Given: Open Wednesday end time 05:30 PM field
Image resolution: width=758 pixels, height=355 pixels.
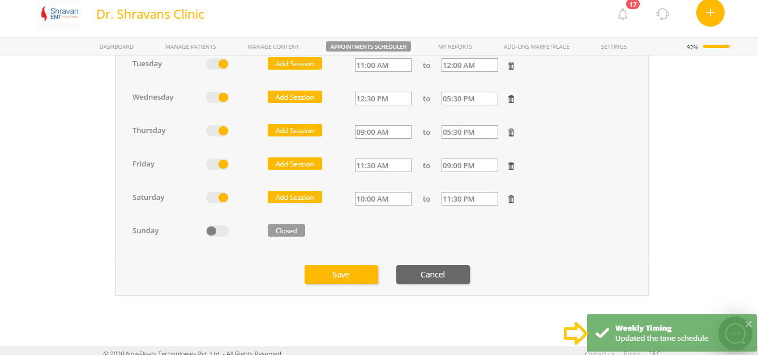Looking at the screenshot, I should [470, 99].
